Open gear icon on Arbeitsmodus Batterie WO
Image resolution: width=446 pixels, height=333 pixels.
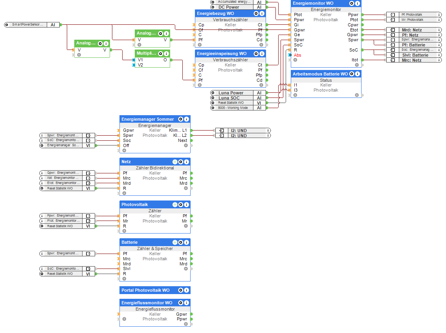[x=352, y=74]
